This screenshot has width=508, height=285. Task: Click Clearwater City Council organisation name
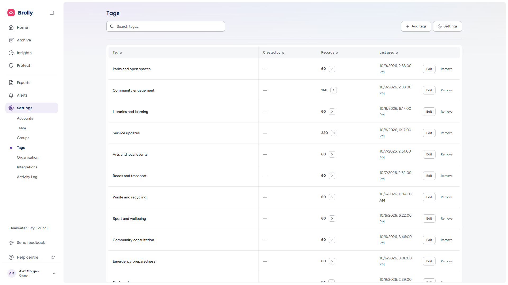click(x=28, y=228)
